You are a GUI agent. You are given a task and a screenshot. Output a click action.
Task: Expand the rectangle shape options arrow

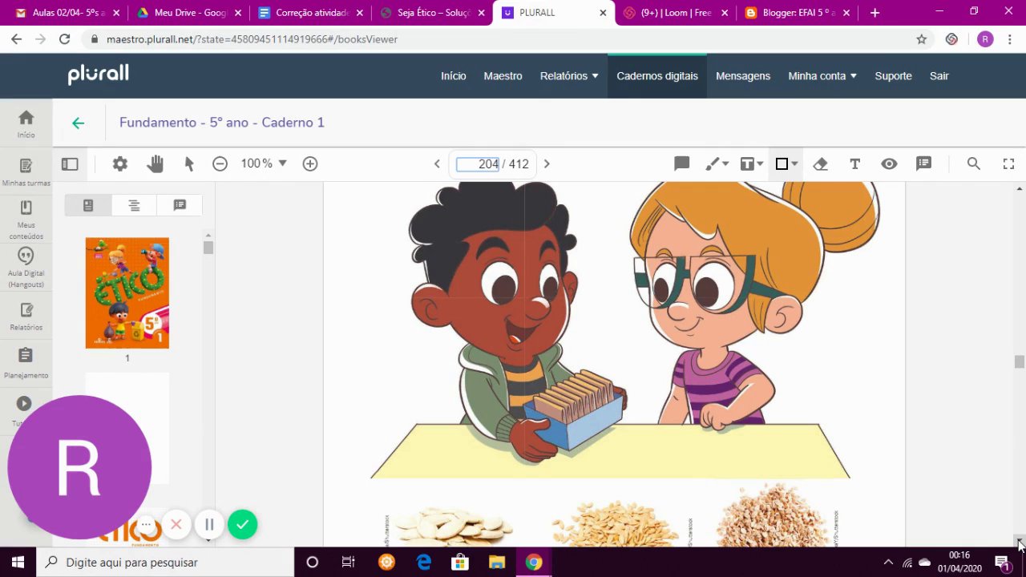click(794, 163)
